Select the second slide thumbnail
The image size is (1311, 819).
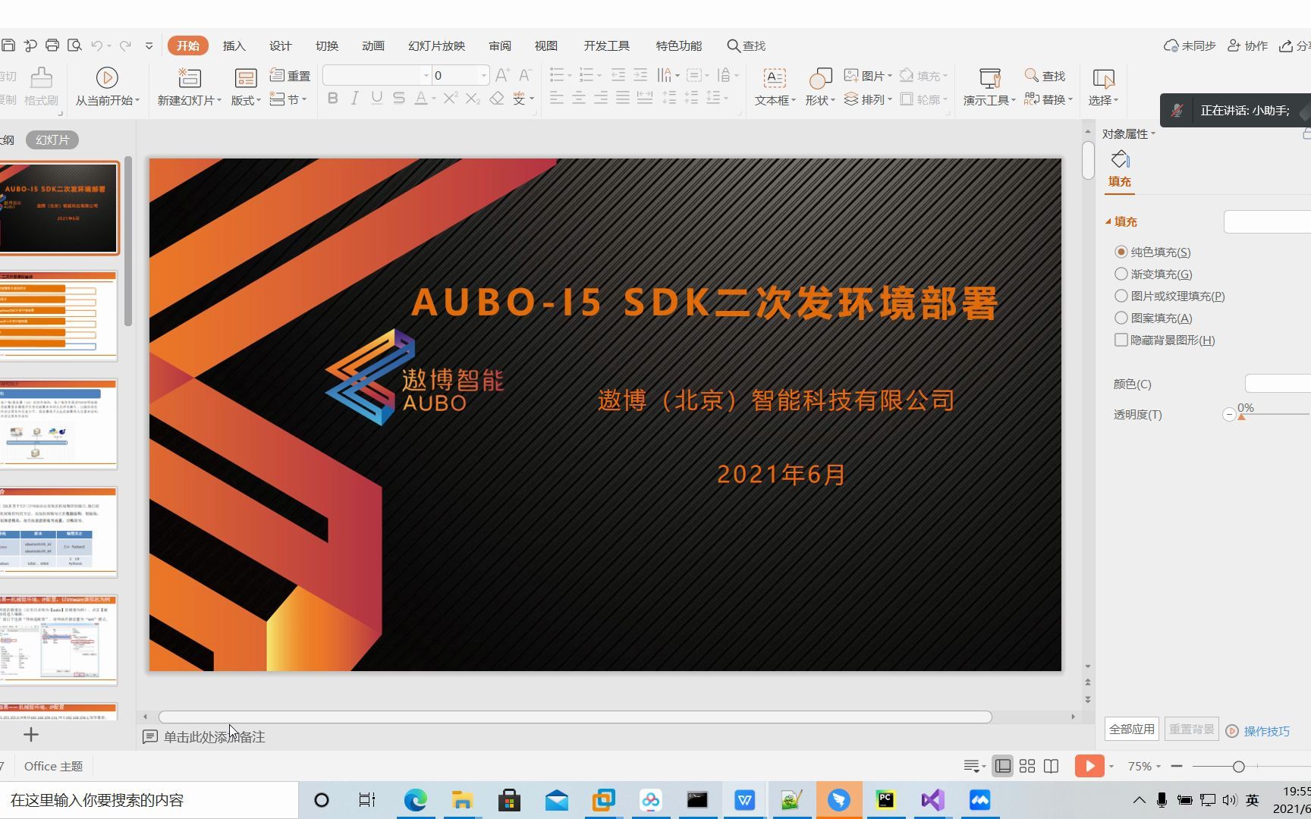[58, 315]
